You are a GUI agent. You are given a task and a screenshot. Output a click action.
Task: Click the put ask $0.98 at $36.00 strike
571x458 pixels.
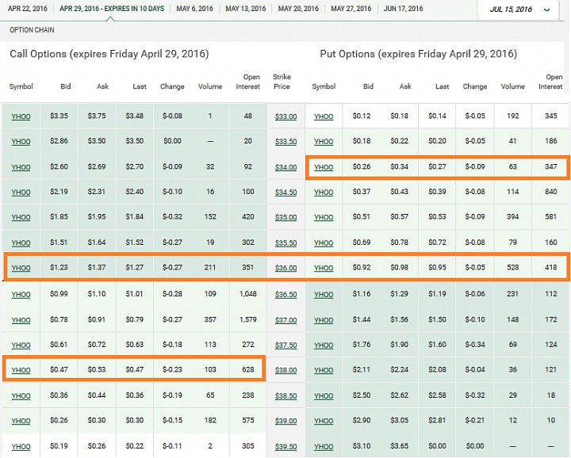pos(400,267)
